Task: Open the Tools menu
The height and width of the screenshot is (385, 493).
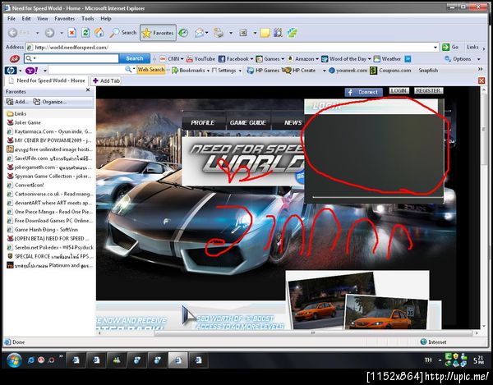Action: [88, 19]
